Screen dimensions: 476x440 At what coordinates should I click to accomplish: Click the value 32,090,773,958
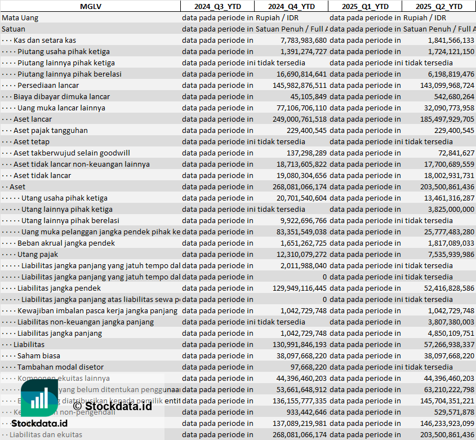[449, 108]
